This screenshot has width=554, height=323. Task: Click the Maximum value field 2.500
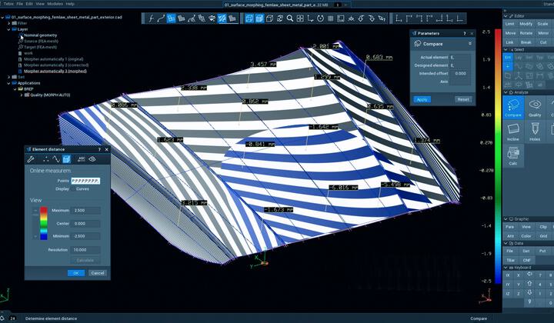point(85,211)
